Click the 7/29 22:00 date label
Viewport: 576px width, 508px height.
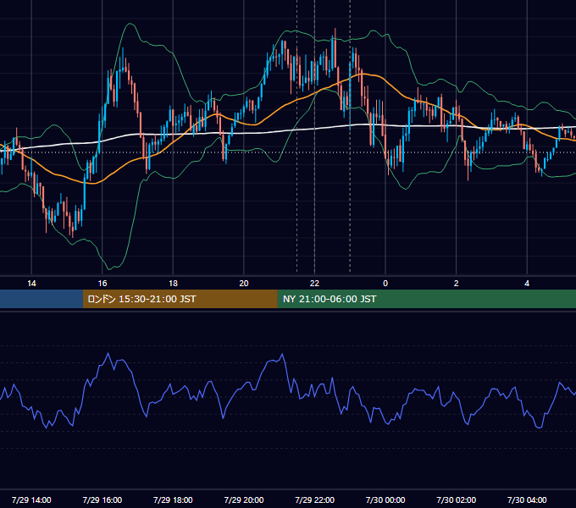(315, 500)
